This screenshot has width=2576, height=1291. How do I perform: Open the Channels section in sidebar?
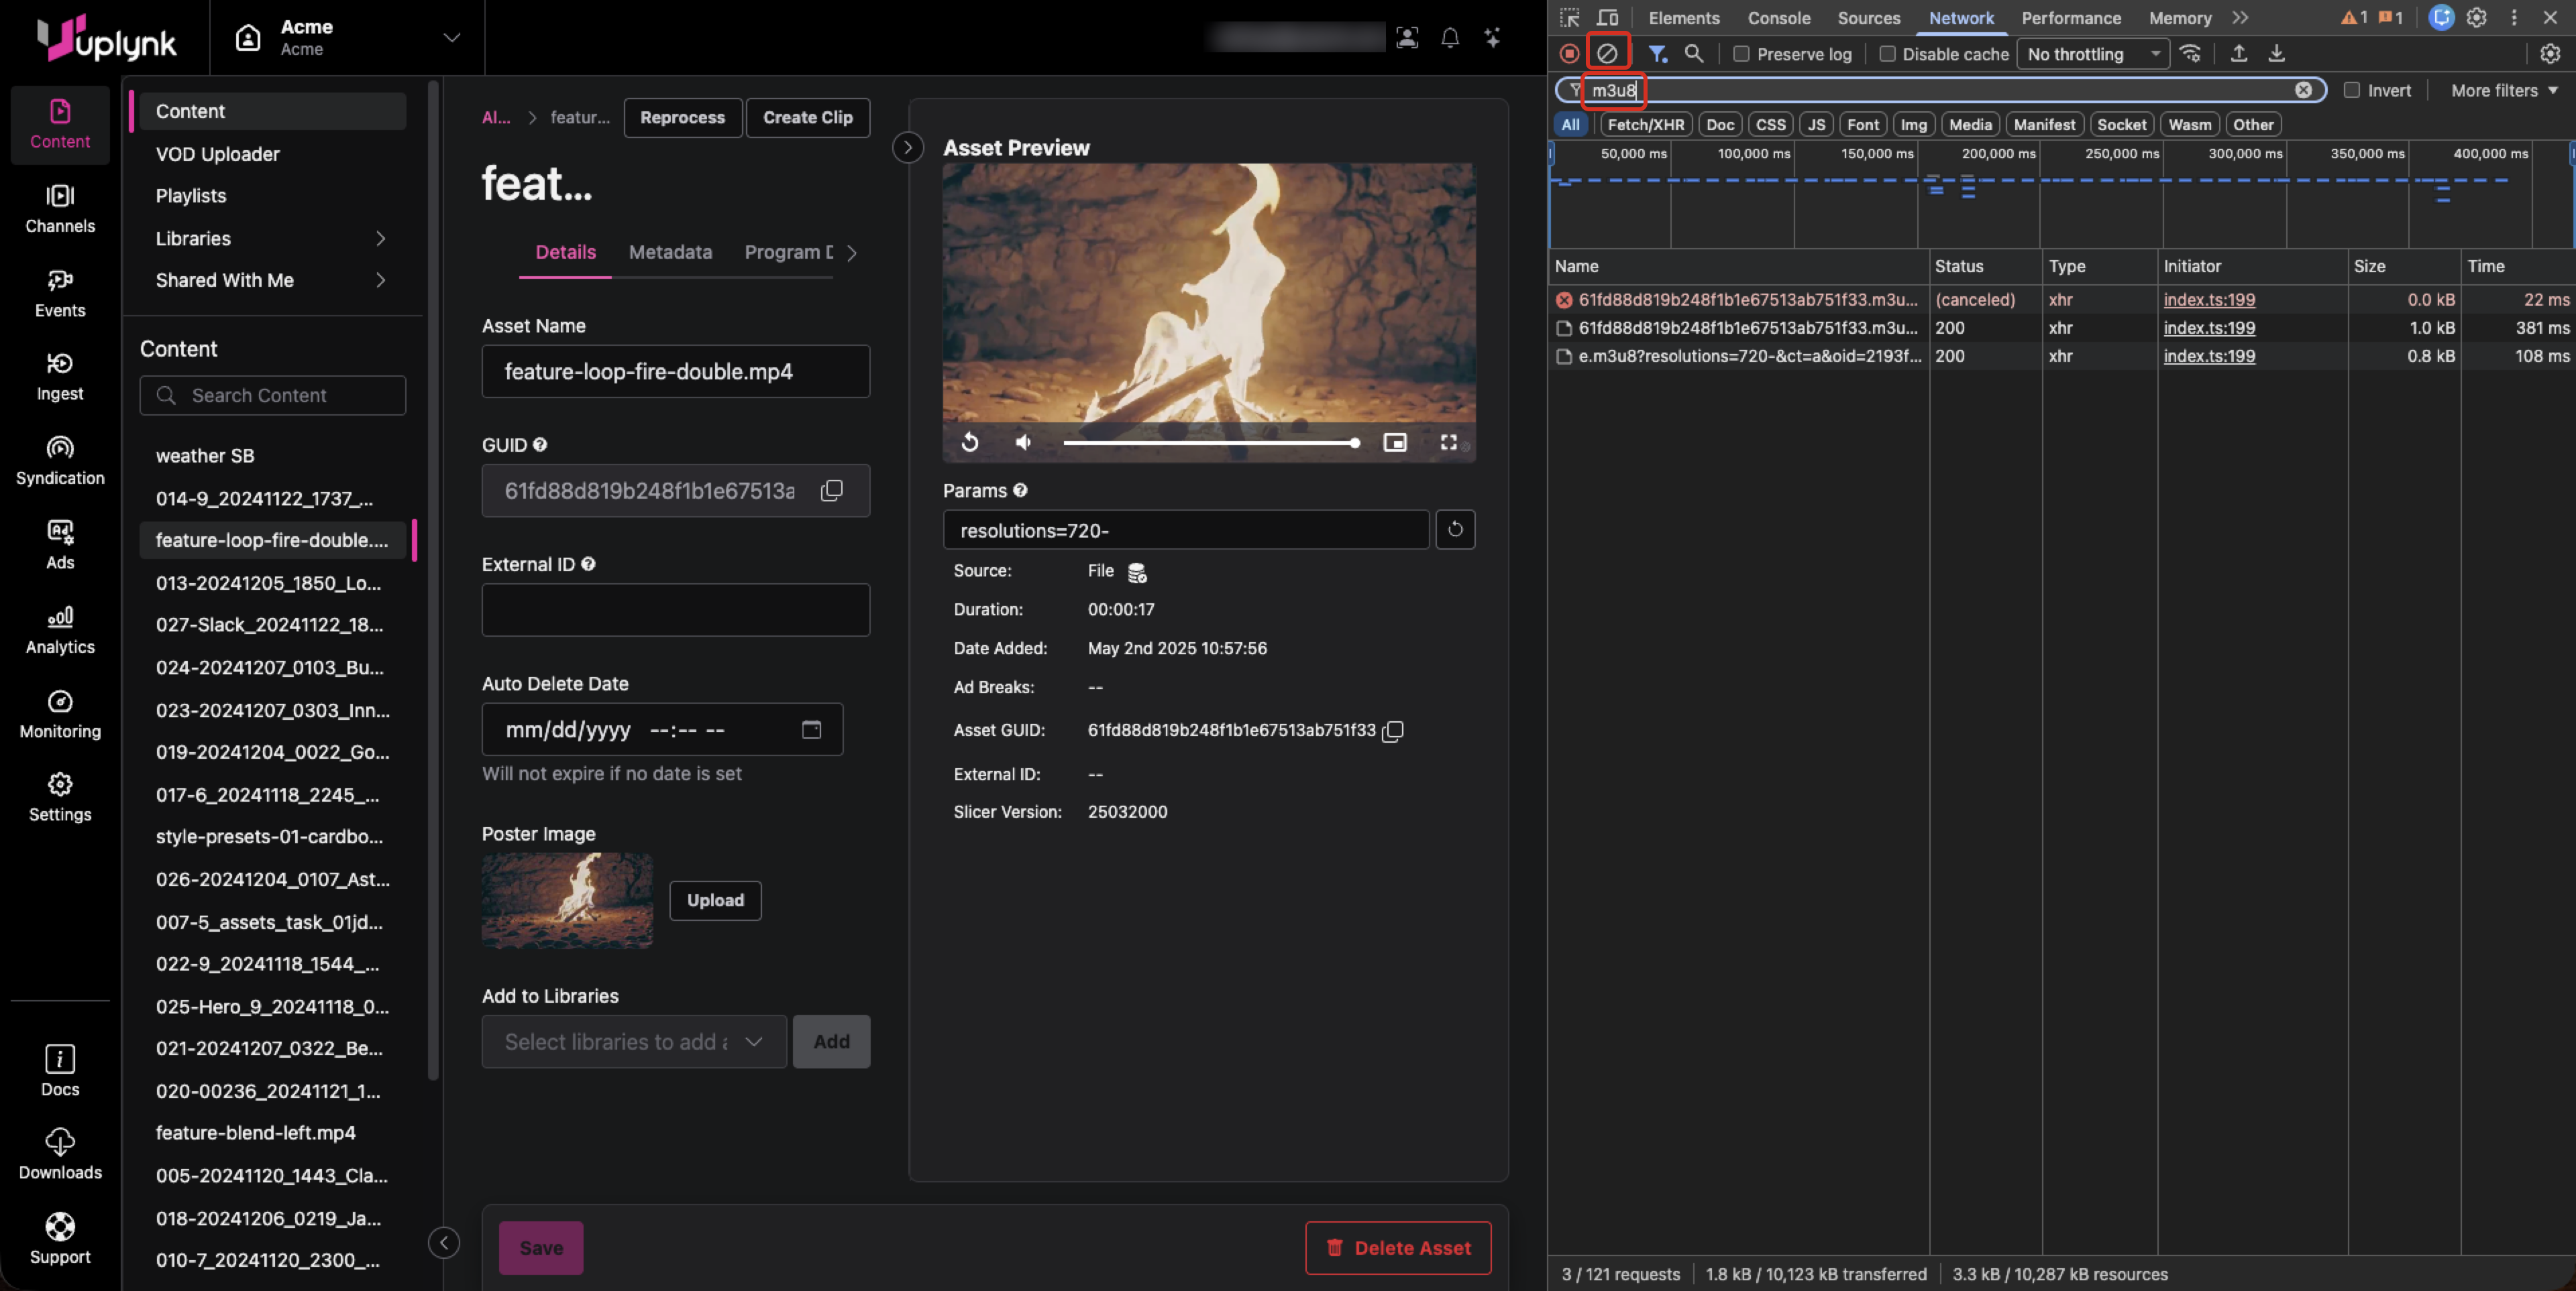60,208
